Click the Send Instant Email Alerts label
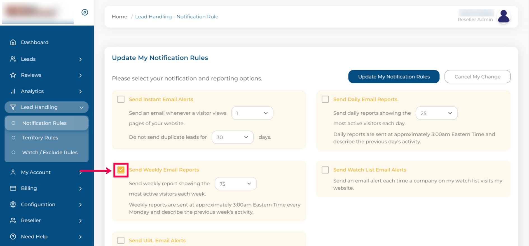Viewport: 529px width, 246px height. tap(161, 99)
